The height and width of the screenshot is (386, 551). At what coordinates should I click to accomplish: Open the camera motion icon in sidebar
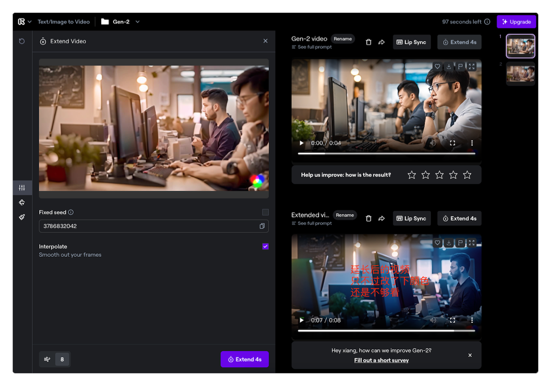pyautogui.click(x=22, y=202)
